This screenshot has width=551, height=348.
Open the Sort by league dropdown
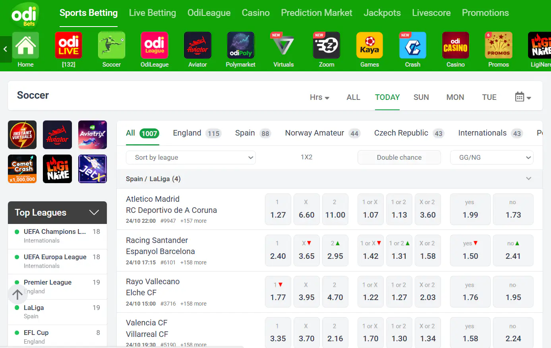point(191,157)
